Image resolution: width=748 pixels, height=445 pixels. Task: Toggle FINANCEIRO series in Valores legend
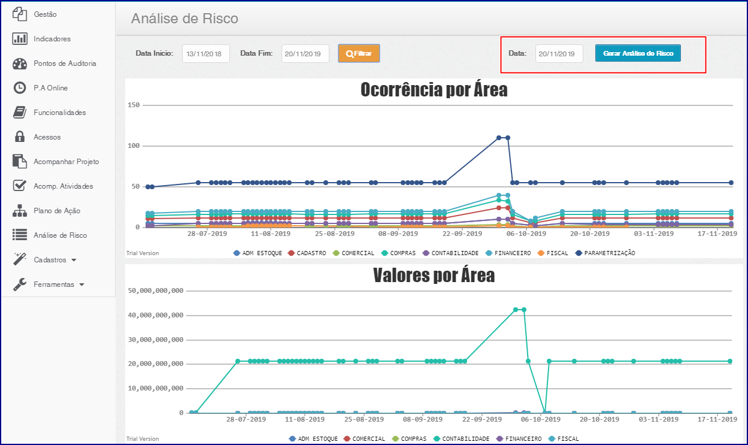click(x=518, y=439)
